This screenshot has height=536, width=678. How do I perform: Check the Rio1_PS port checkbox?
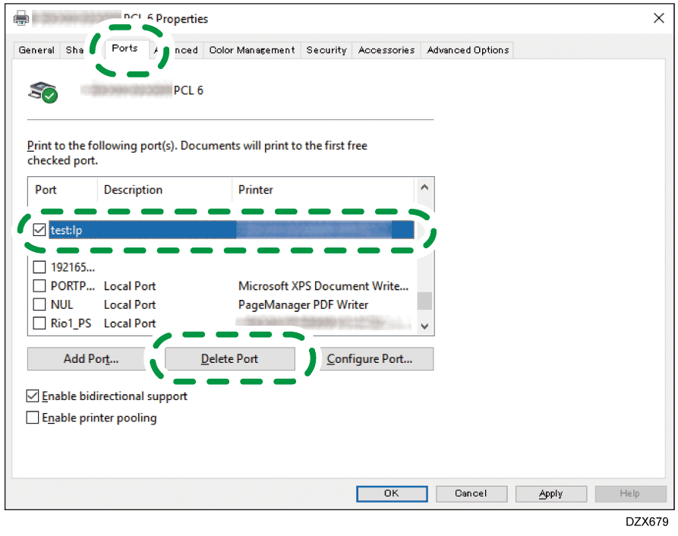click(x=40, y=323)
